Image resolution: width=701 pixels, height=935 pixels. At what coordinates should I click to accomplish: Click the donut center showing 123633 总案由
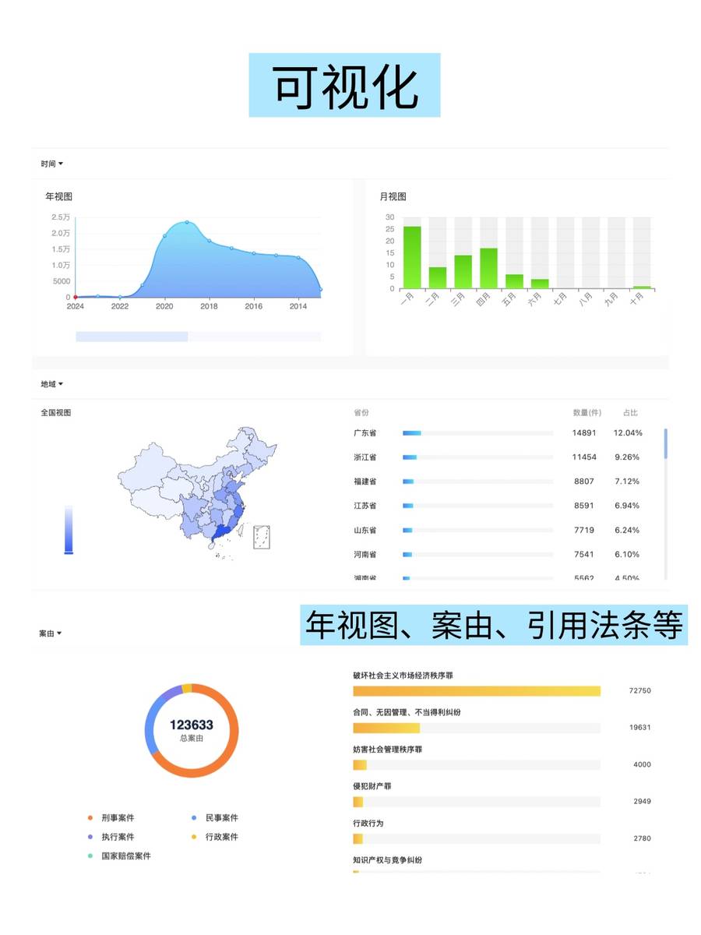point(191,729)
